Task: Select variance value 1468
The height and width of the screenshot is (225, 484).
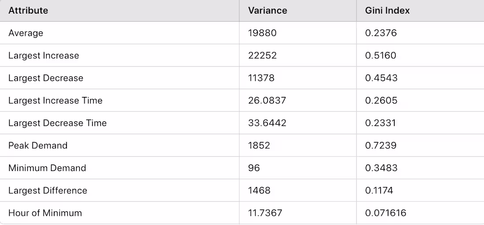Action: point(259,190)
